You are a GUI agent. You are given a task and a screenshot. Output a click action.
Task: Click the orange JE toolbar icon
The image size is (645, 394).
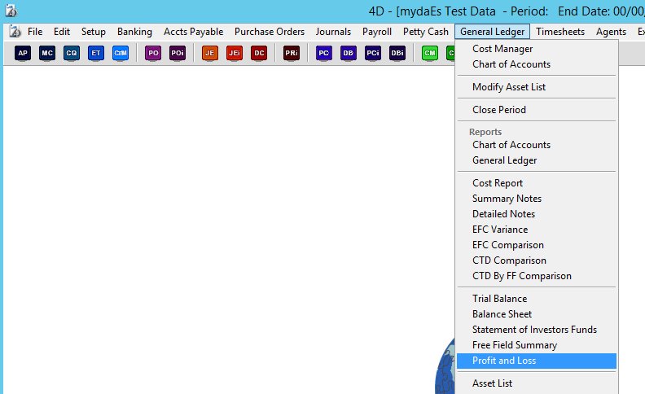coord(210,53)
